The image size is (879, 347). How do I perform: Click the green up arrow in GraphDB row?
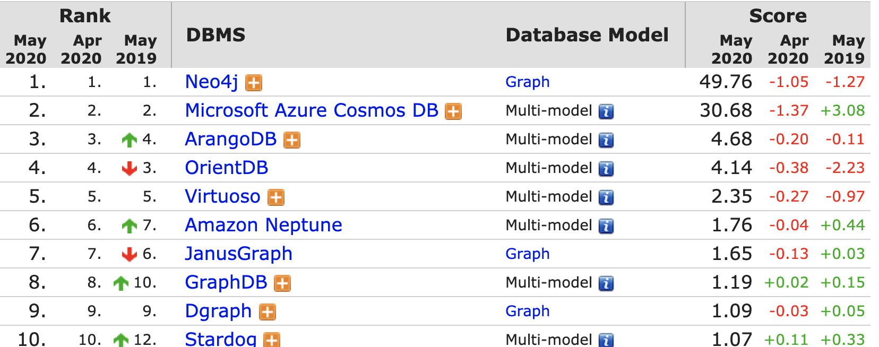point(121,283)
